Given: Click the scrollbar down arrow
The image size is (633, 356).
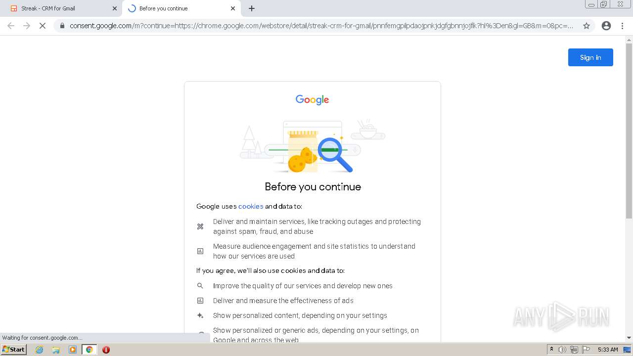Looking at the screenshot, I should pyautogui.click(x=629, y=338).
